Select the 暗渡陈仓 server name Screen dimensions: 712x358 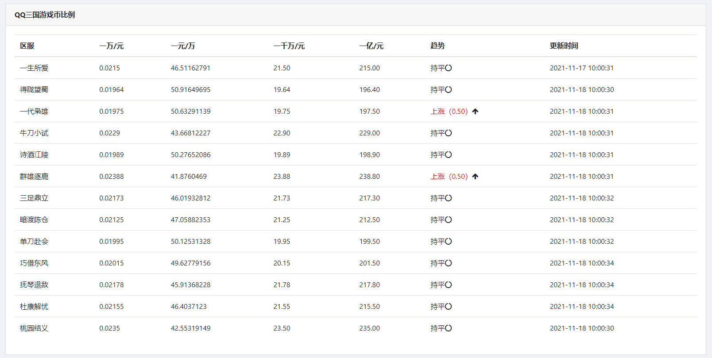[x=34, y=220]
